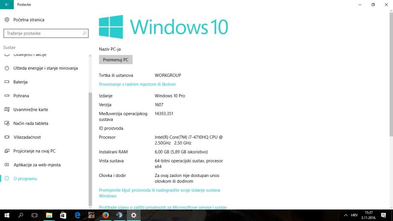The image size is (393, 221).
Task: Click the 64-bitni operacijski sustav text
Action: pyautogui.click(x=189, y=164)
